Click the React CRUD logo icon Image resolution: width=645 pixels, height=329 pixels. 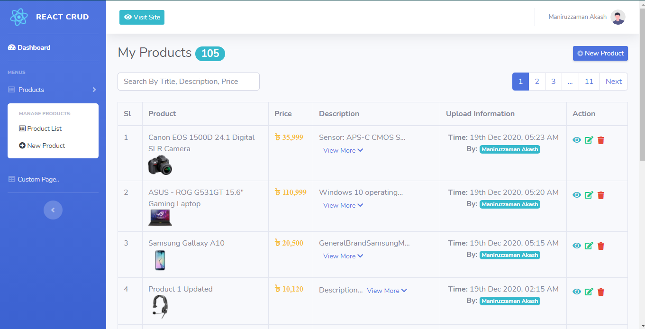coord(19,17)
